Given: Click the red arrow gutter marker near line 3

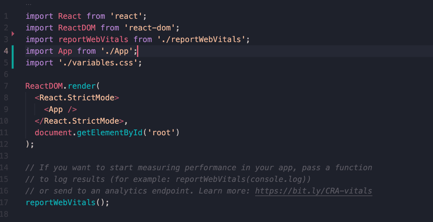Looking at the screenshot, I should [12, 34].
